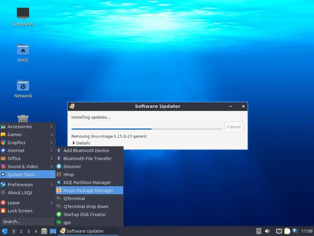Launch KDE Partition Manager menu entry
The height and width of the screenshot is (236, 314).
[90, 183]
